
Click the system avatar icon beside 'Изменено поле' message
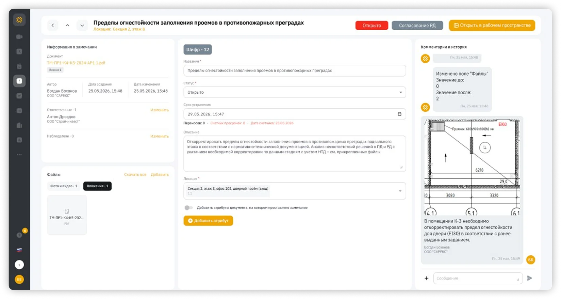(425, 107)
